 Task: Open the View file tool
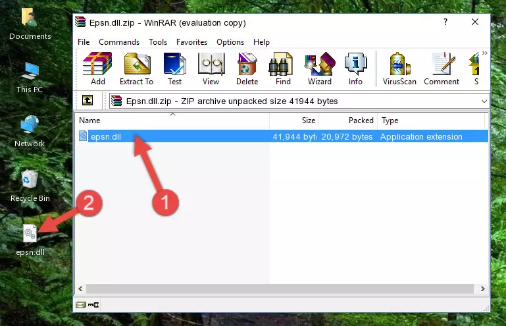211,68
